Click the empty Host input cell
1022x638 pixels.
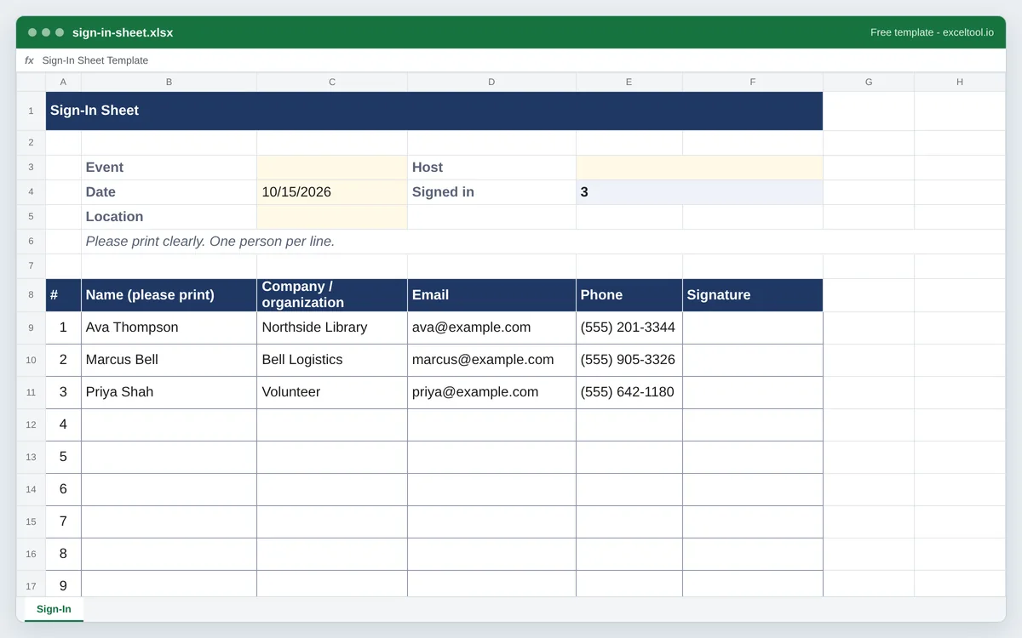point(699,168)
